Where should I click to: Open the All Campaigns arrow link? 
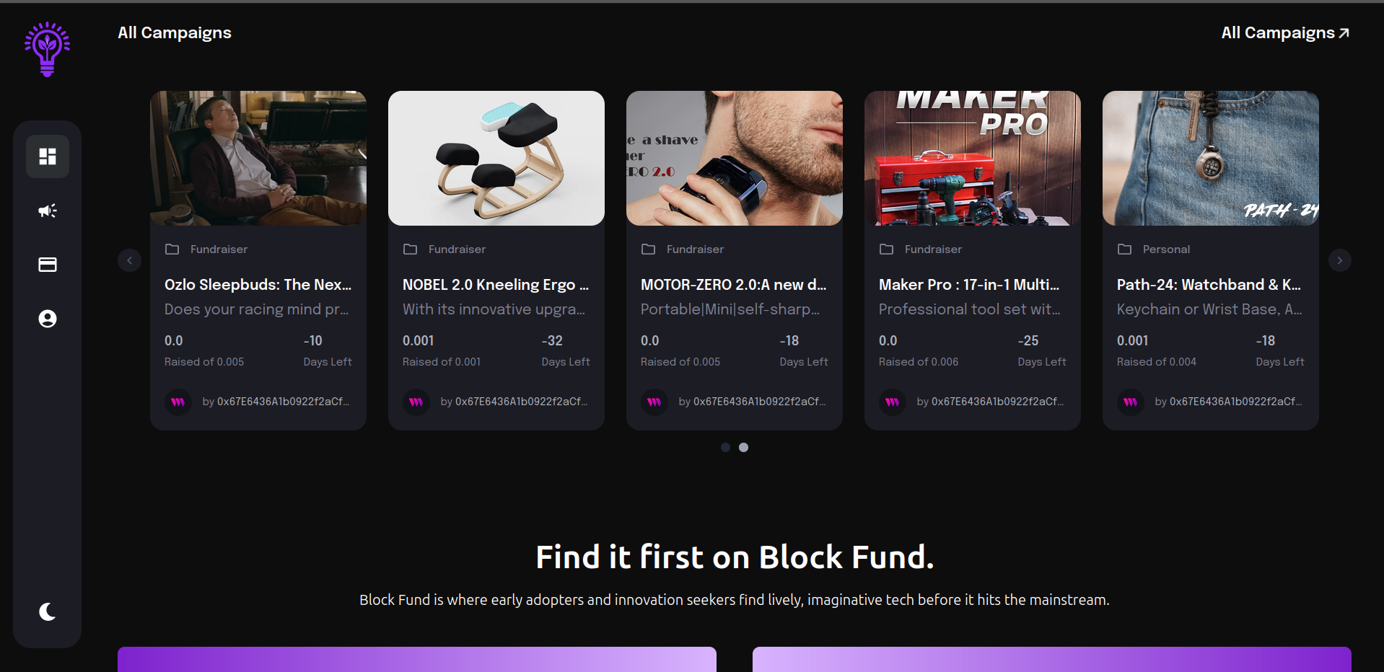click(x=1284, y=33)
